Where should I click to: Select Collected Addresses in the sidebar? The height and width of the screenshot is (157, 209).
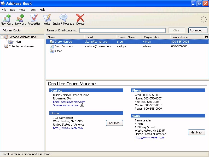click(x=21, y=46)
